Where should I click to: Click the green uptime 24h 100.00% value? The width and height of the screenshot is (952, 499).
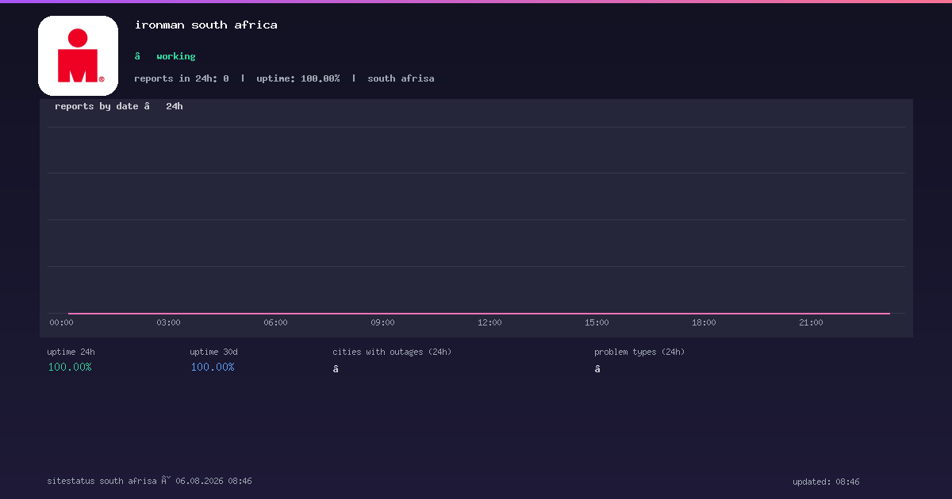[x=70, y=367]
